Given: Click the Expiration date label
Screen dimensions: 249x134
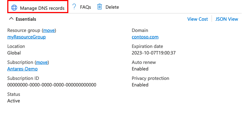Looking at the screenshot, I should (x=147, y=46).
